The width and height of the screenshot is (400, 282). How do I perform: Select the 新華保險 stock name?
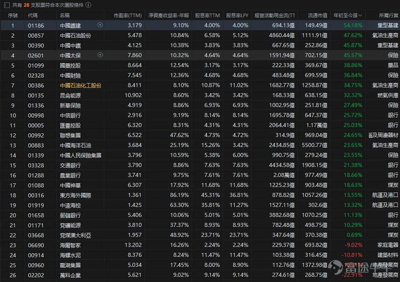coord(70,105)
